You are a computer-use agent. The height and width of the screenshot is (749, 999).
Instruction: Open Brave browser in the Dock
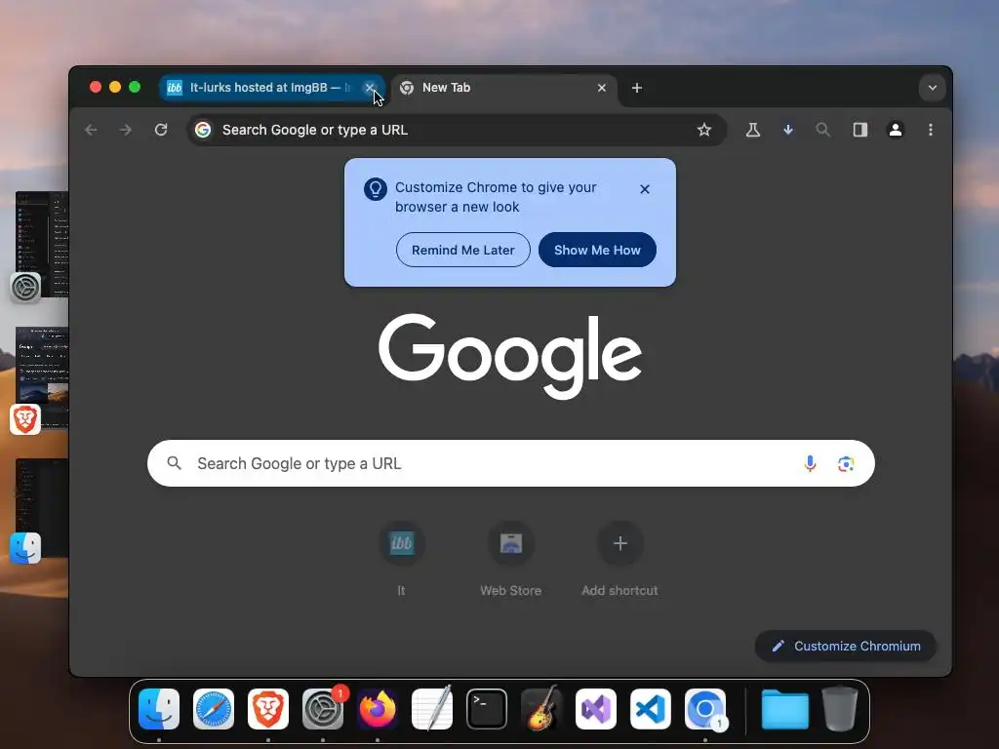click(268, 709)
